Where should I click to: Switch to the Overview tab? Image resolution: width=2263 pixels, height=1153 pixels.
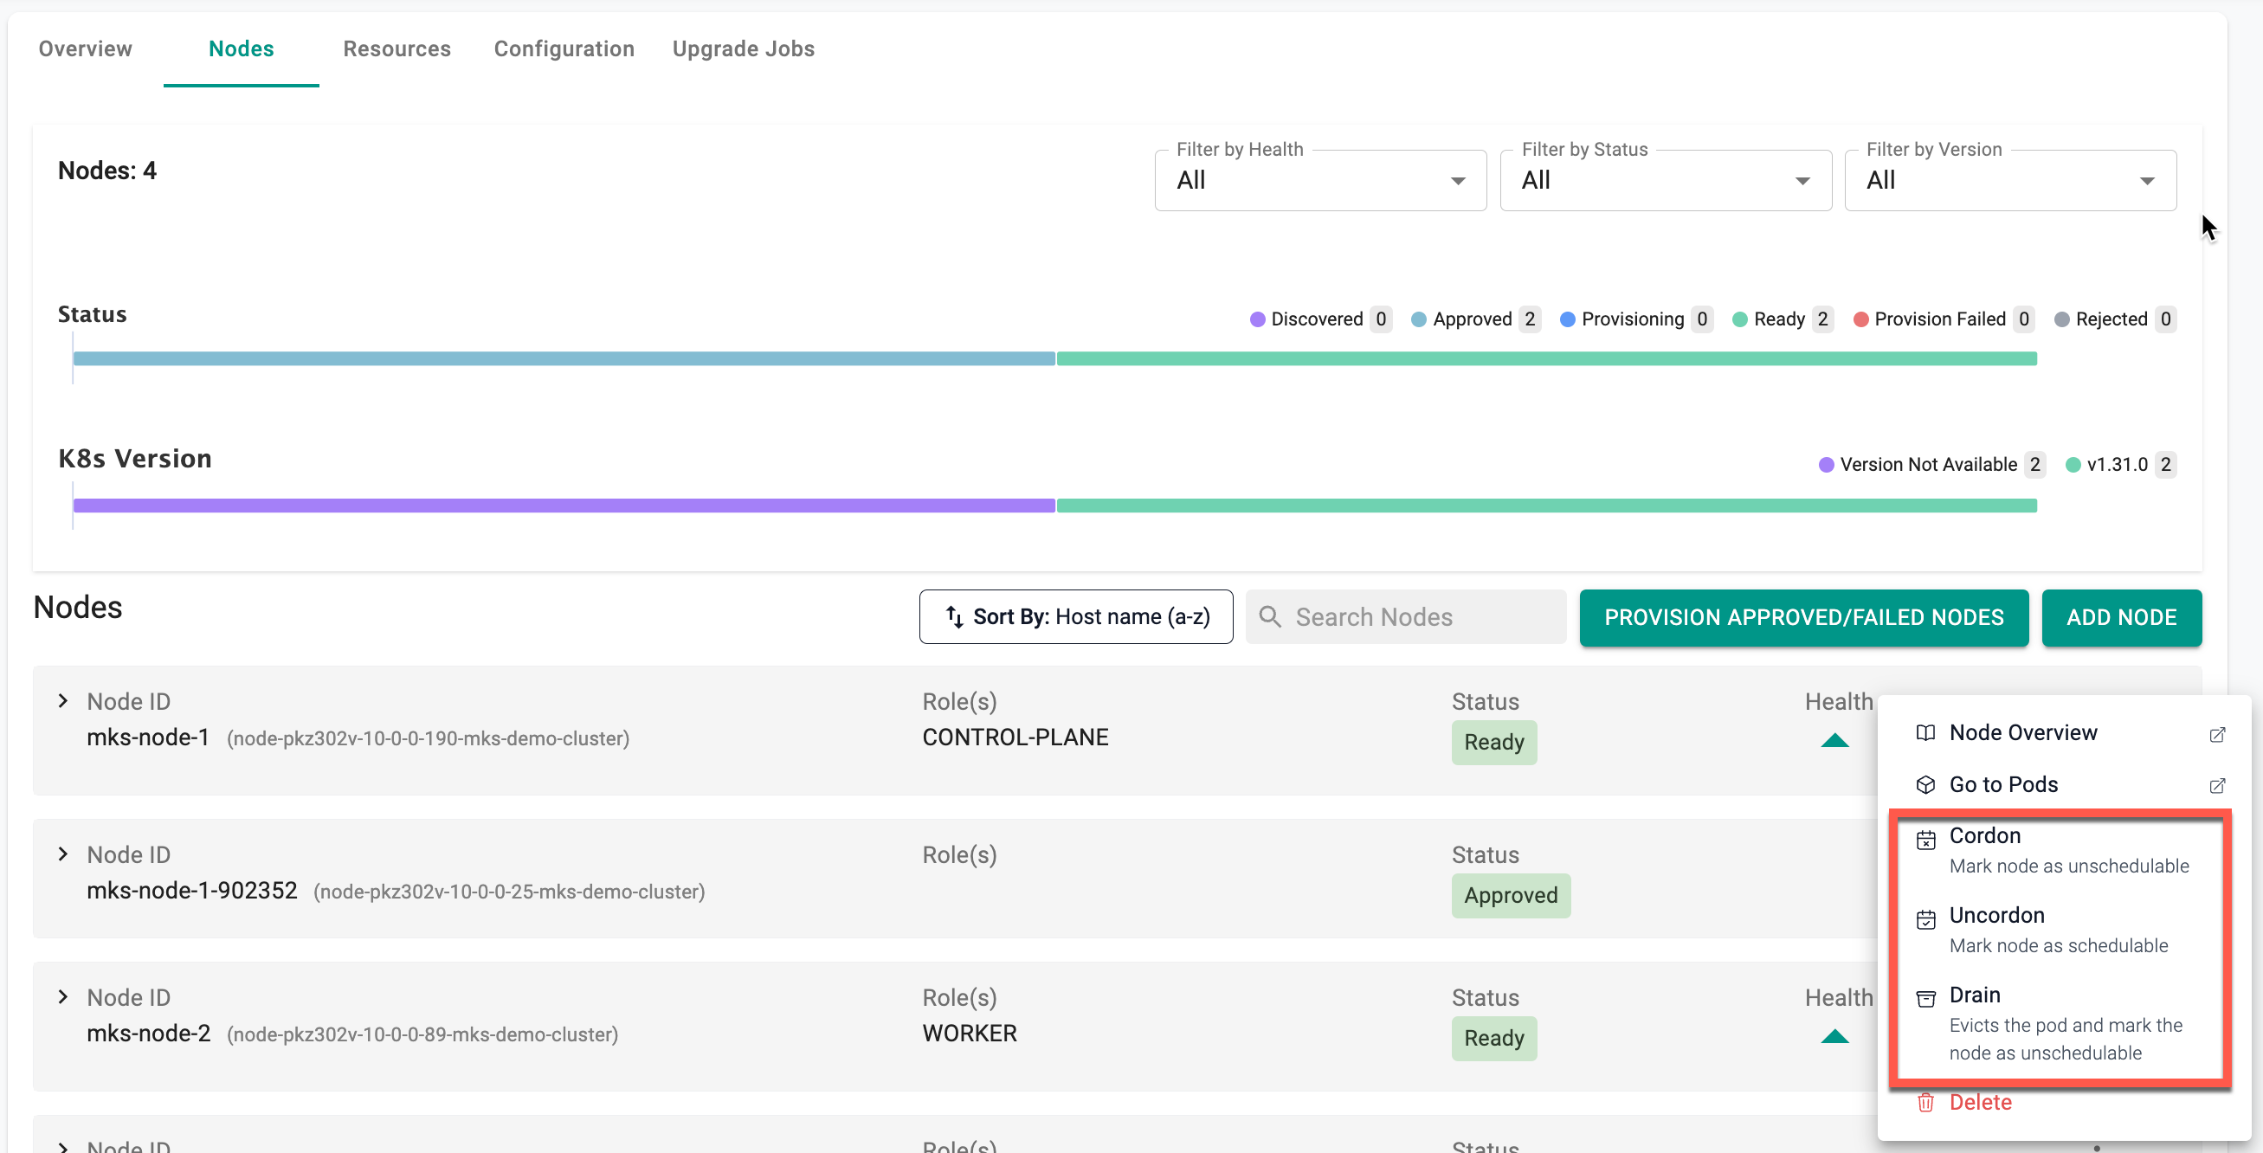pyautogui.click(x=86, y=48)
